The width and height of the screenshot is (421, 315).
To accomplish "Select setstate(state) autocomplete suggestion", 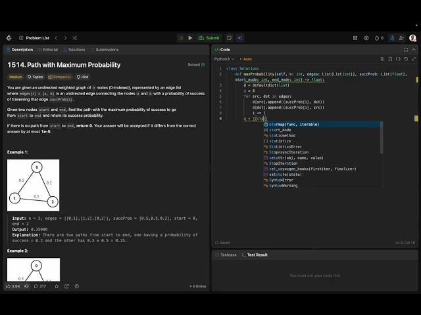I will [x=322, y=175].
